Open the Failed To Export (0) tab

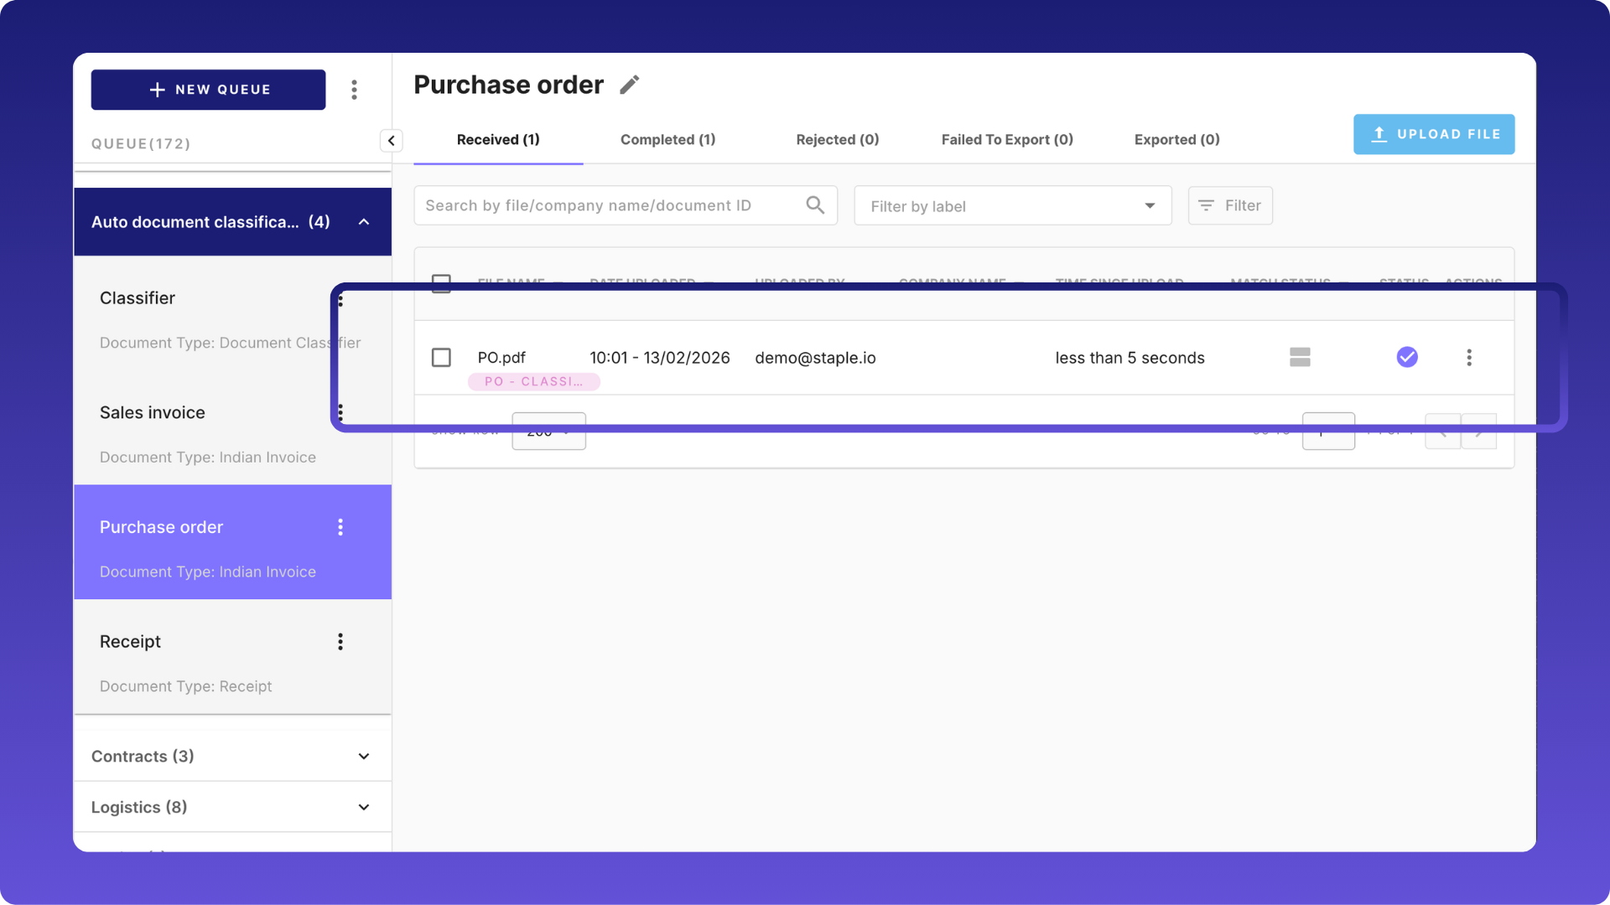pos(1006,140)
